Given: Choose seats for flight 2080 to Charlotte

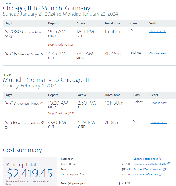Looking at the screenshot, I should [x=158, y=31].
